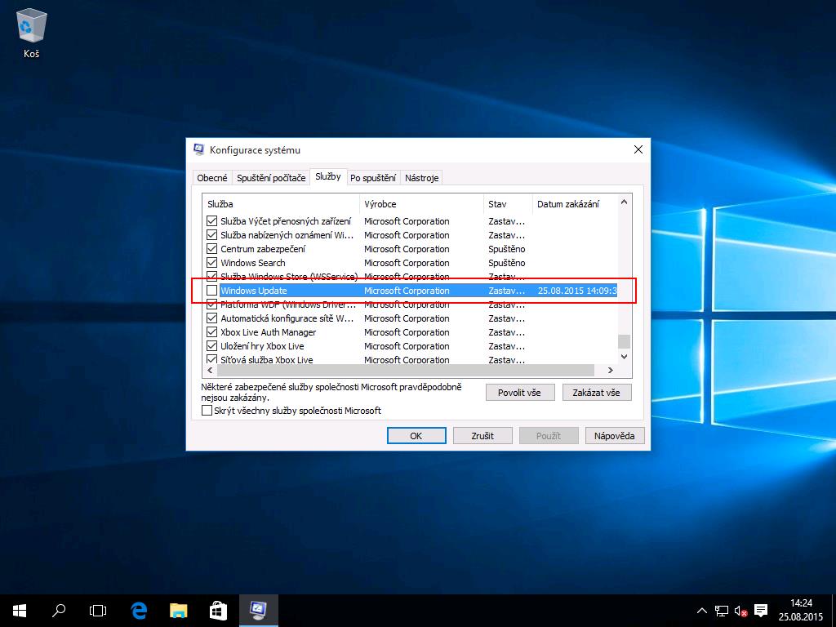This screenshot has height=627, width=836.
Task: Click the 'Zakázat vše' button
Action: point(596,393)
